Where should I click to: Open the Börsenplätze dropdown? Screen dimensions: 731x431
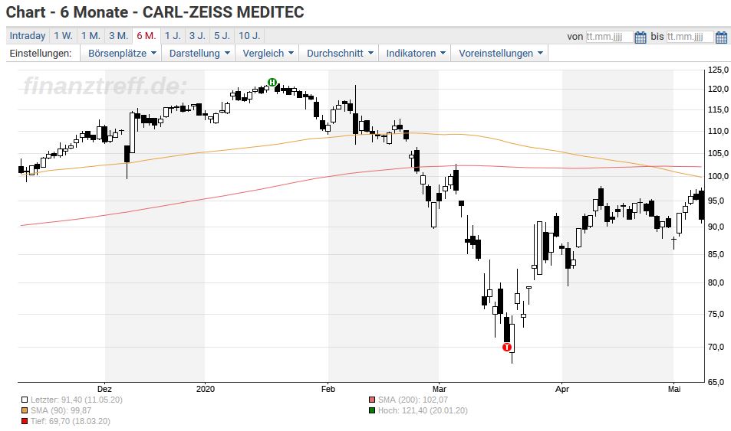[121, 53]
